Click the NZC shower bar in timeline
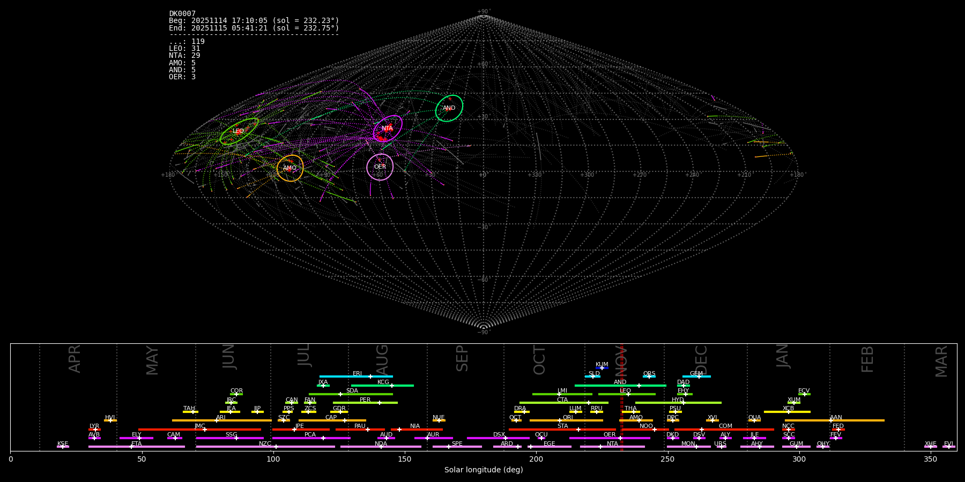 265,447
